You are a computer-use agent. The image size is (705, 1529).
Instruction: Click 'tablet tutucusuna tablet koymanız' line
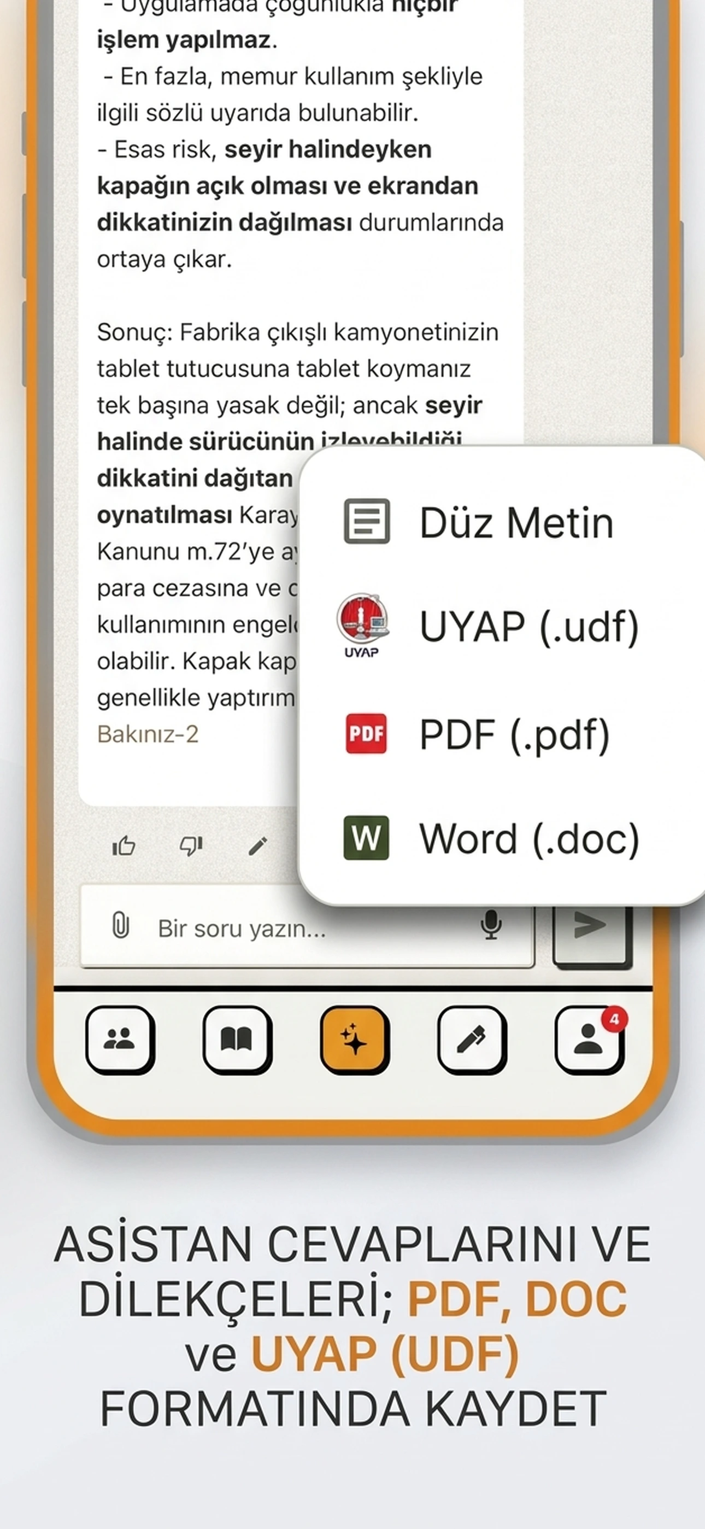pyautogui.click(x=284, y=369)
